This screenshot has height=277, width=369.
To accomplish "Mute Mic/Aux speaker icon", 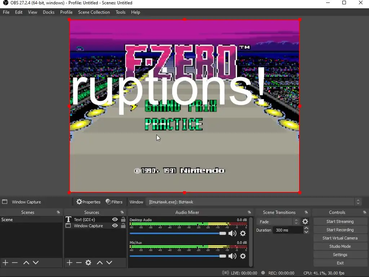I will 232,256.
